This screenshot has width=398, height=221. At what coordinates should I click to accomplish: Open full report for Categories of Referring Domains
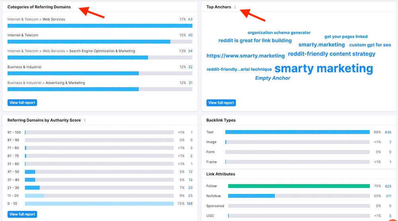pyautogui.click(x=22, y=103)
